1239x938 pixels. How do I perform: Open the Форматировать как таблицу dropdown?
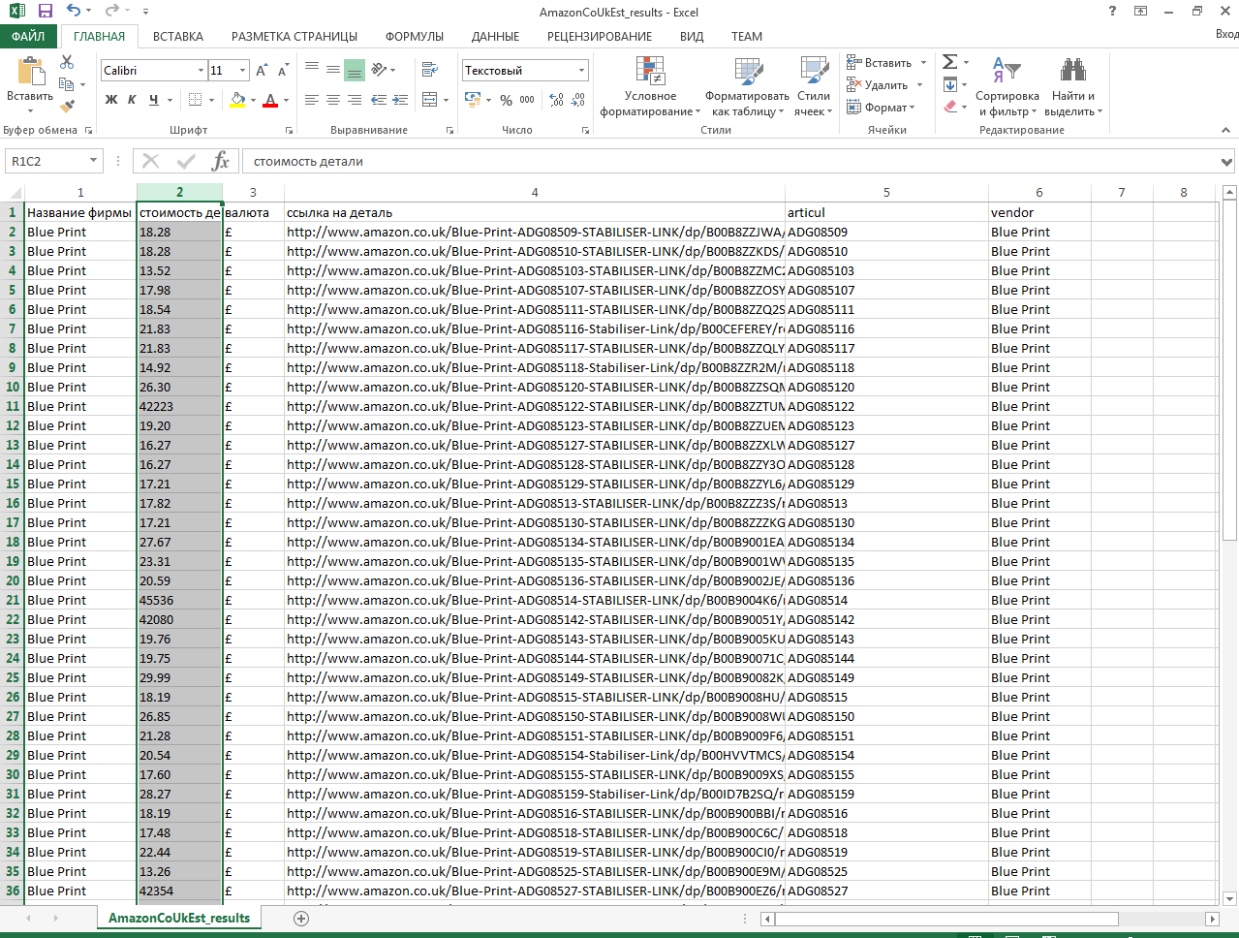[x=747, y=86]
